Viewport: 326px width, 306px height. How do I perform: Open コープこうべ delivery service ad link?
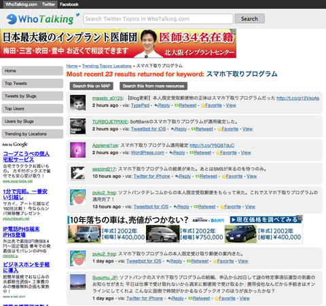[26, 157]
